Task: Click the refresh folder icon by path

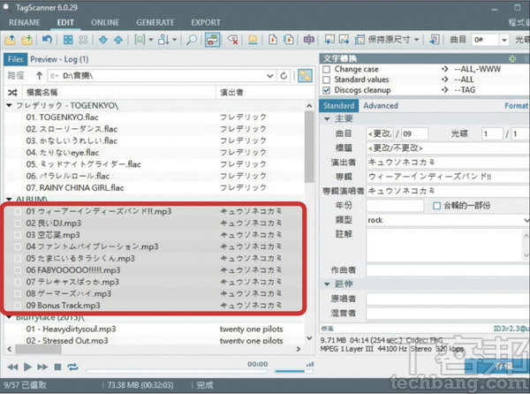Action: click(284, 76)
